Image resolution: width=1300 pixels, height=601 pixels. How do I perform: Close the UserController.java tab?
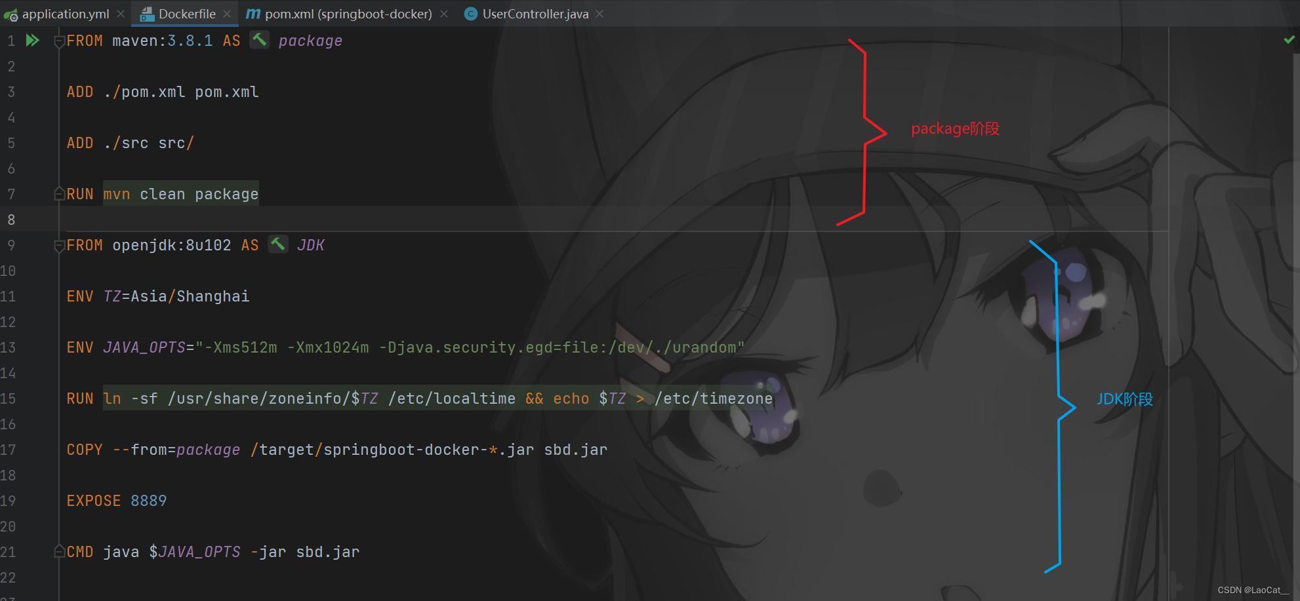pyautogui.click(x=599, y=14)
